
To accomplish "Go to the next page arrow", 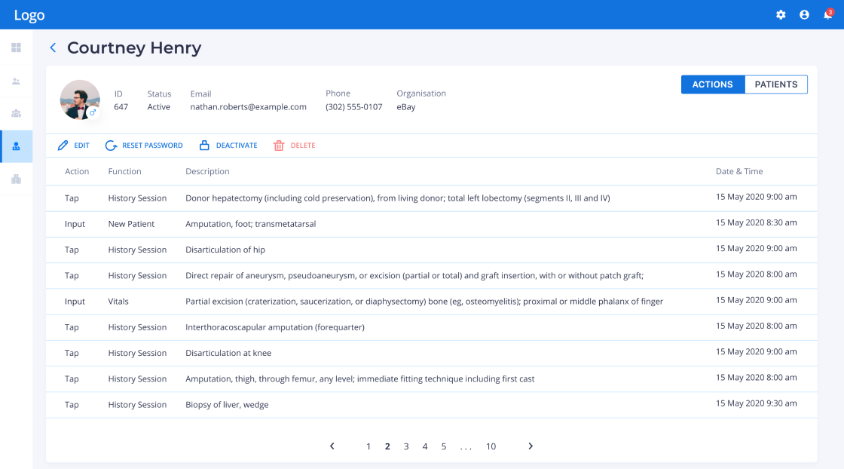I will [x=531, y=446].
